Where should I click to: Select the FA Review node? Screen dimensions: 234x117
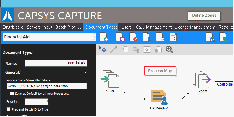pos(159,100)
